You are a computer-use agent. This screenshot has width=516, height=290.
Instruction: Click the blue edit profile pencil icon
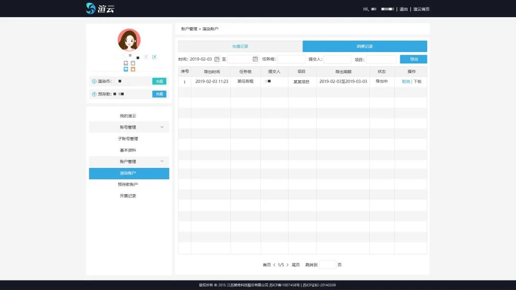pyautogui.click(x=154, y=57)
